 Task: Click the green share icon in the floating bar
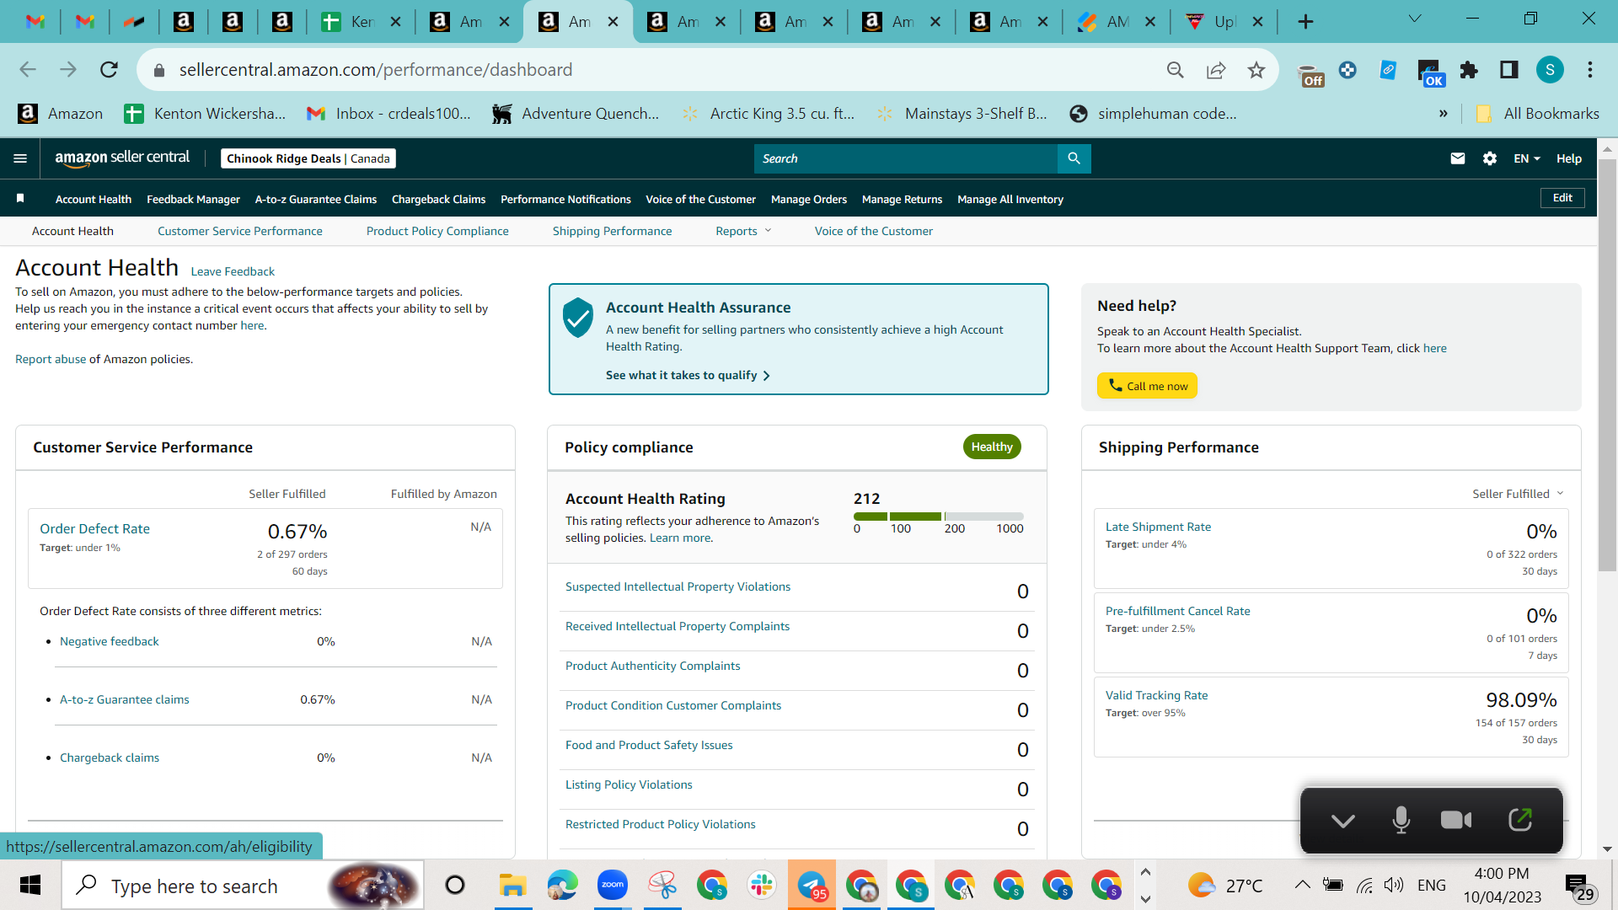point(1519,820)
